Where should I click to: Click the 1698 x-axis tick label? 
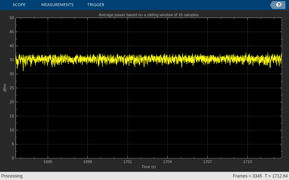[87, 162]
